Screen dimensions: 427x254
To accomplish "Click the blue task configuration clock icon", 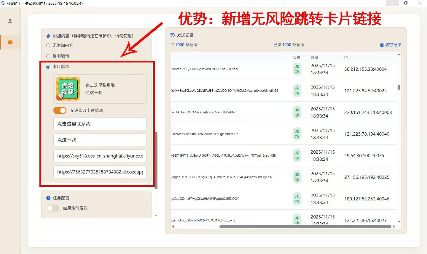I will (48, 198).
